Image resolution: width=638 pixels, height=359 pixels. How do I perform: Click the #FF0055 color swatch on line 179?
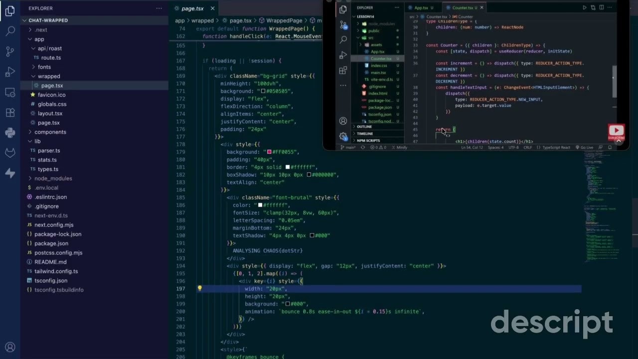pyautogui.click(x=269, y=152)
